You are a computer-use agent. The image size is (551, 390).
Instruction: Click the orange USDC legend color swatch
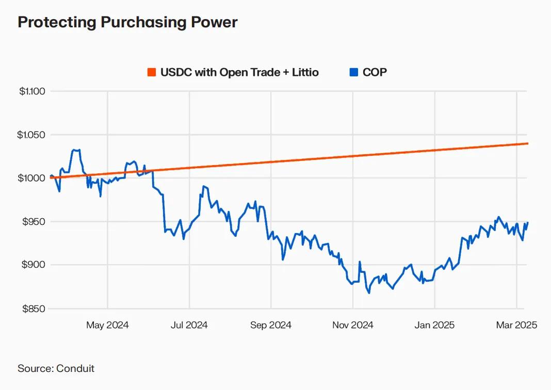[x=152, y=73]
